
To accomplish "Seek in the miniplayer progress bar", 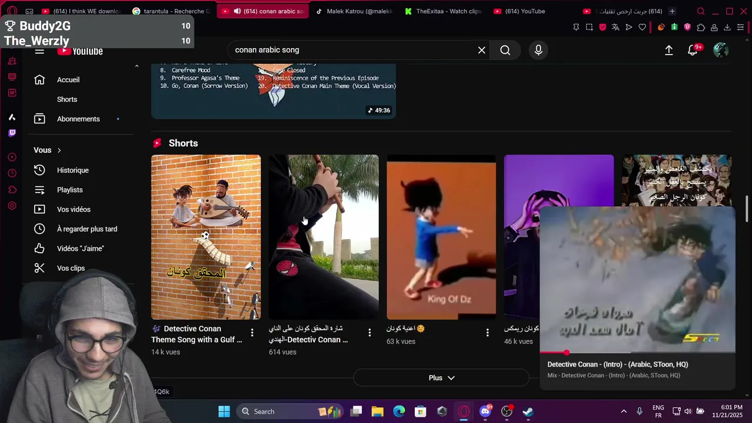I will 637,352.
